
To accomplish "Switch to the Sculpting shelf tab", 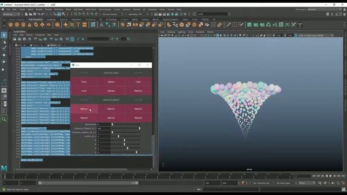I will pos(51,19).
